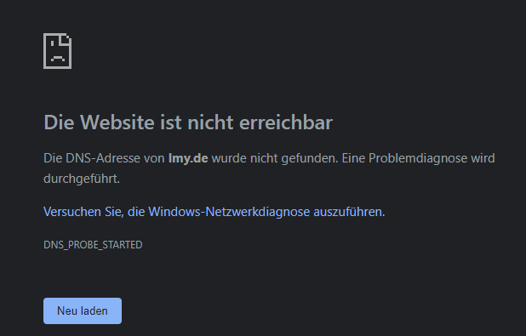Click "auszuführen" at the link end

tap(349, 212)
